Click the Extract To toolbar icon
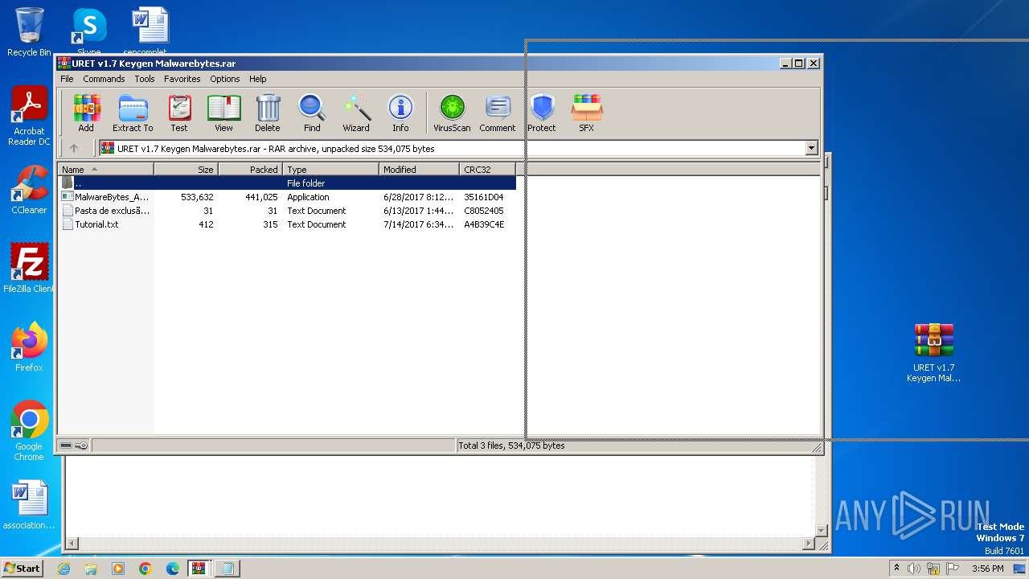 [133, 113]
